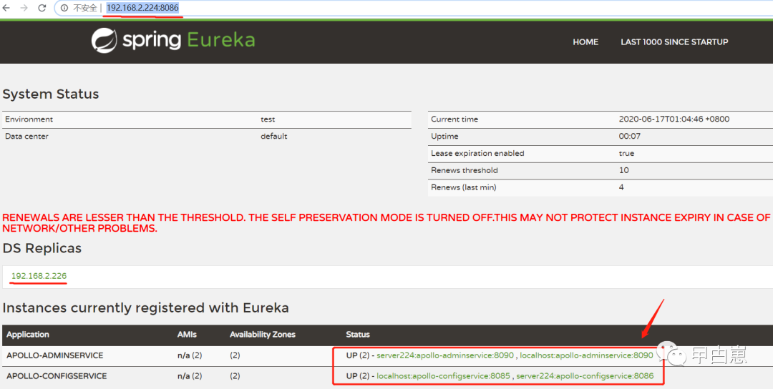
Task: Click the renews threshold value 10
Action: (623, 170)
